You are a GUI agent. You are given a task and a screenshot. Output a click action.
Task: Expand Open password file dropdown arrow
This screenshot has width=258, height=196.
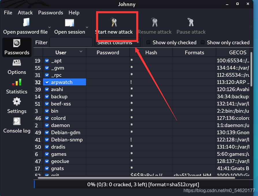coord(49,27)
